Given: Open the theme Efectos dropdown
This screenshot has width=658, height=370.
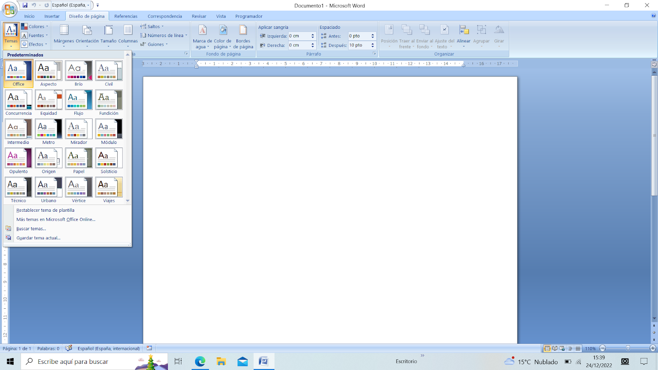Looking at the screenshot, I should click(35, 44).
